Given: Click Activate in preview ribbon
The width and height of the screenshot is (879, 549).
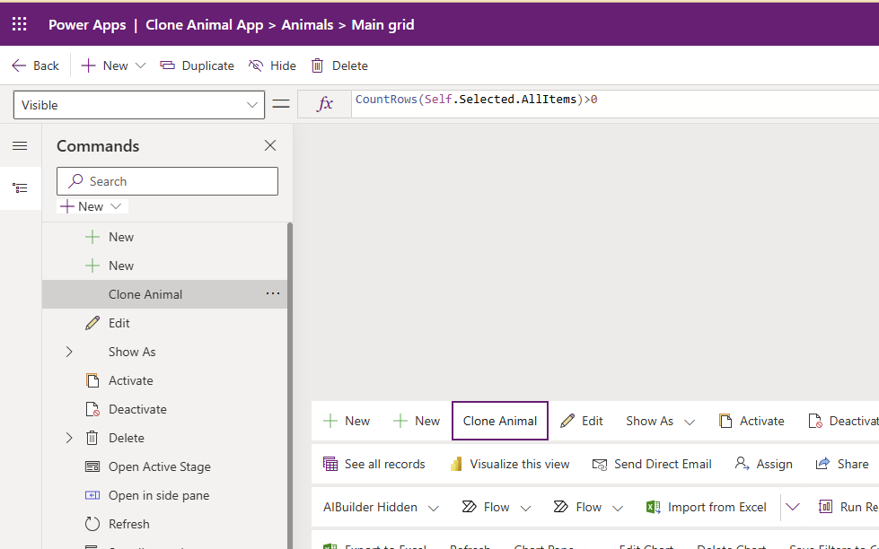Looking at the screenshot, I should pos(752,421).
